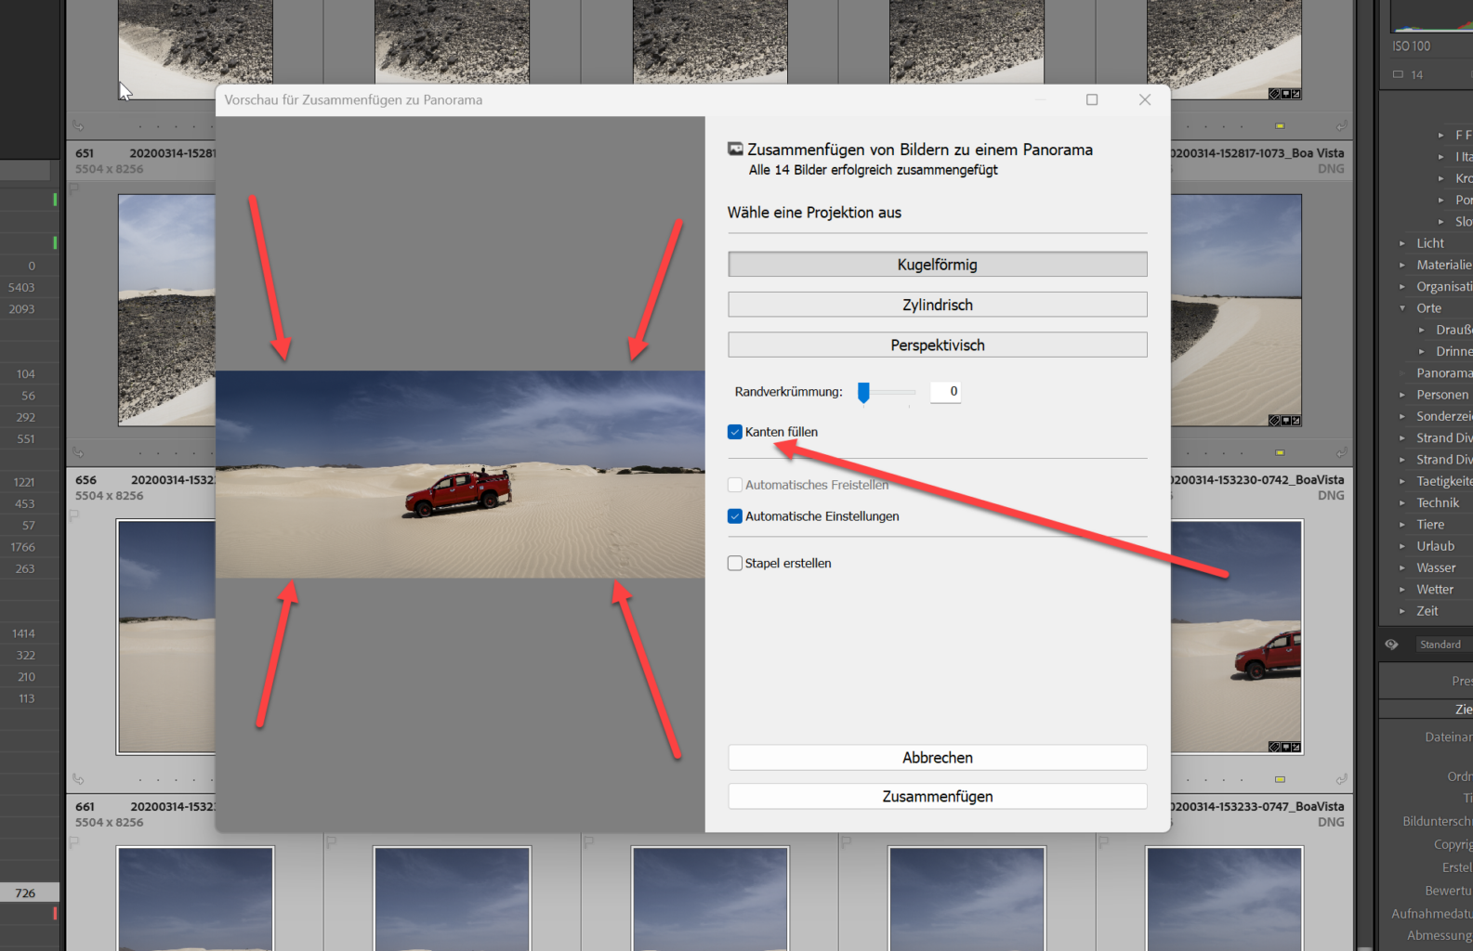Maximize the panorama preview dialog

tap(1092, 99)
